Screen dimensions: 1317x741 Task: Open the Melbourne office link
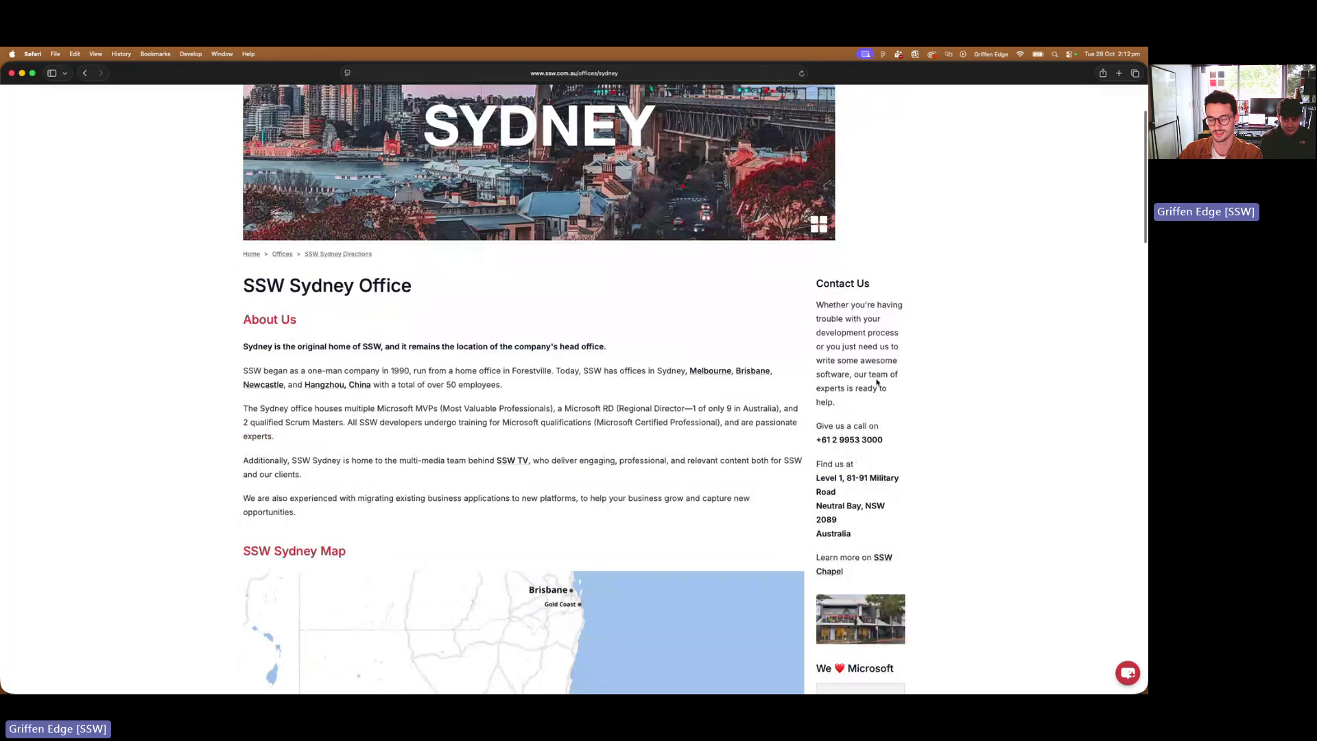709,370
